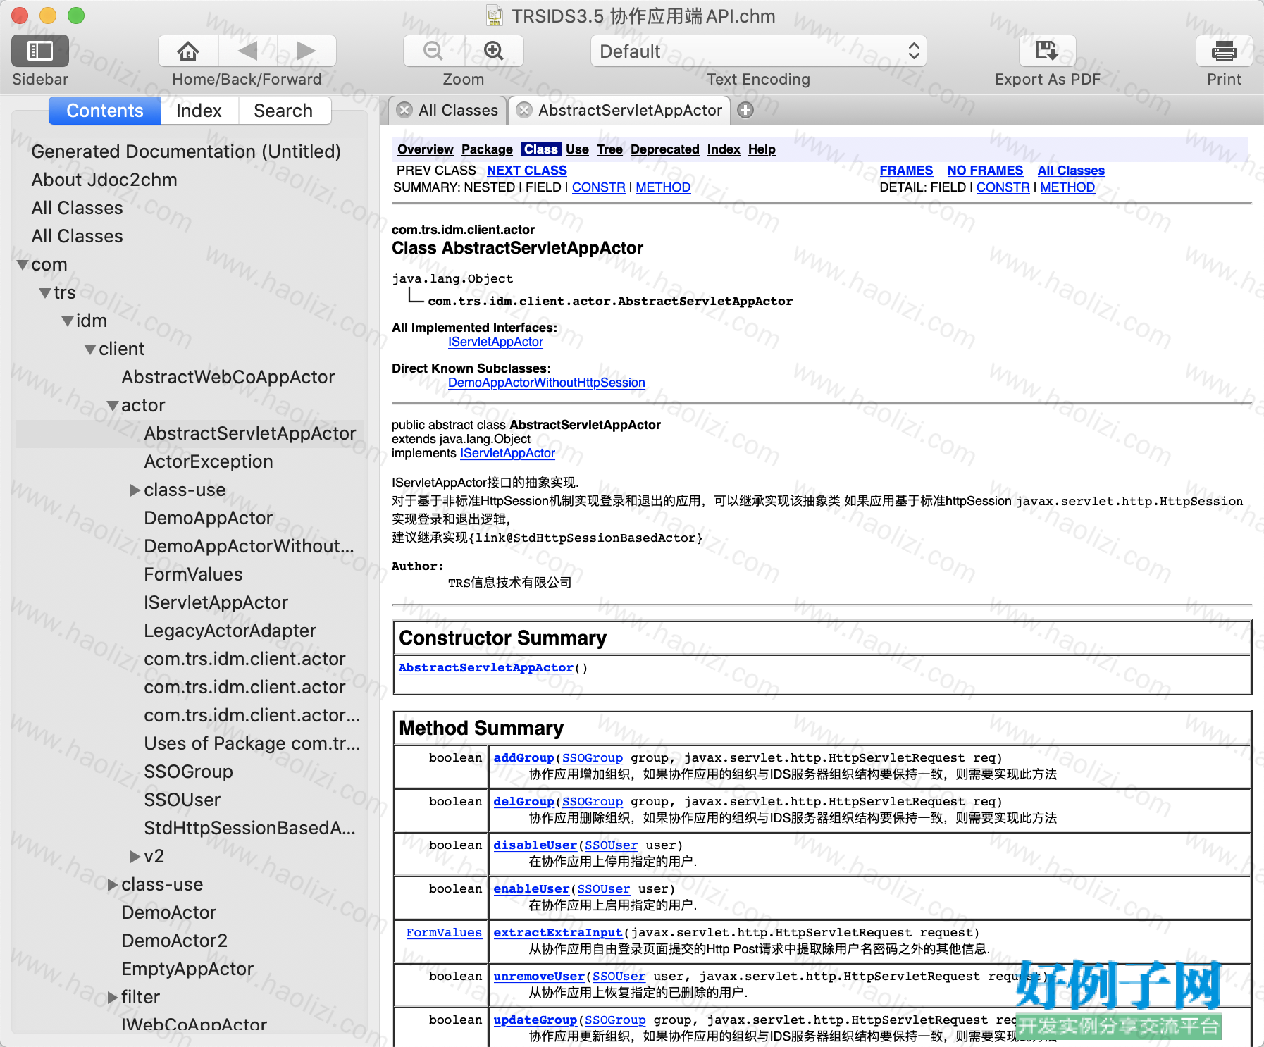Viewport: 1264px width, 1047px height.
Task: Collapse the trs tree node
Action: tap(46, 293)
